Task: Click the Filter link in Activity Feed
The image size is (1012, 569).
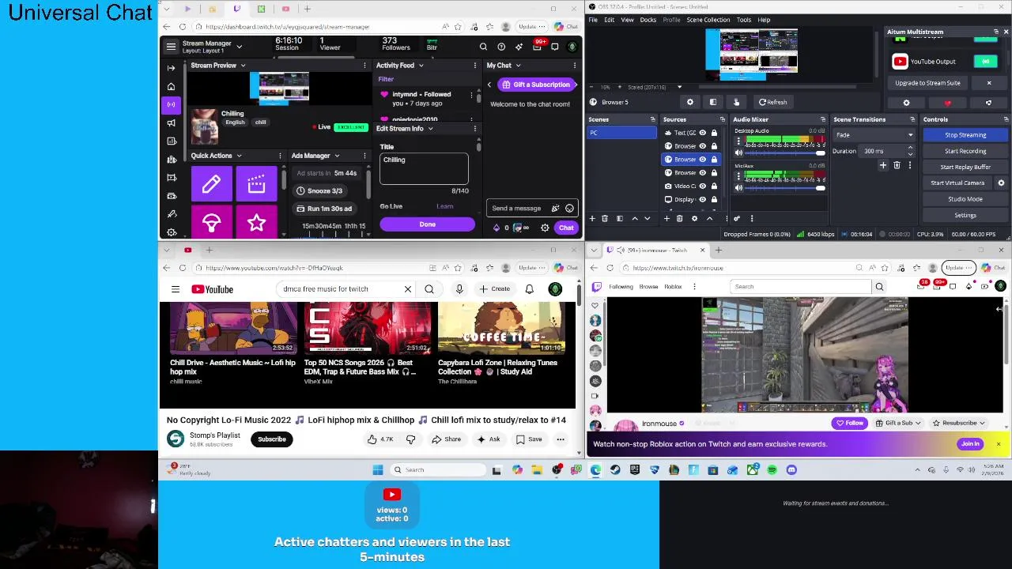Action: (x=386, y=80)
